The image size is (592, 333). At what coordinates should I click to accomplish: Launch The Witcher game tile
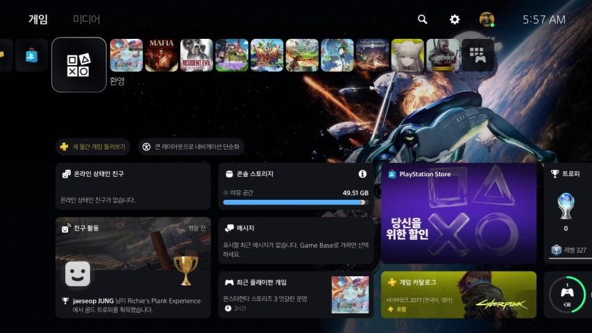443,55
